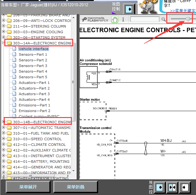This screenshot has width=196, height=195.
Task: Select the text selection I-beam tool
Action: (123, 19)
